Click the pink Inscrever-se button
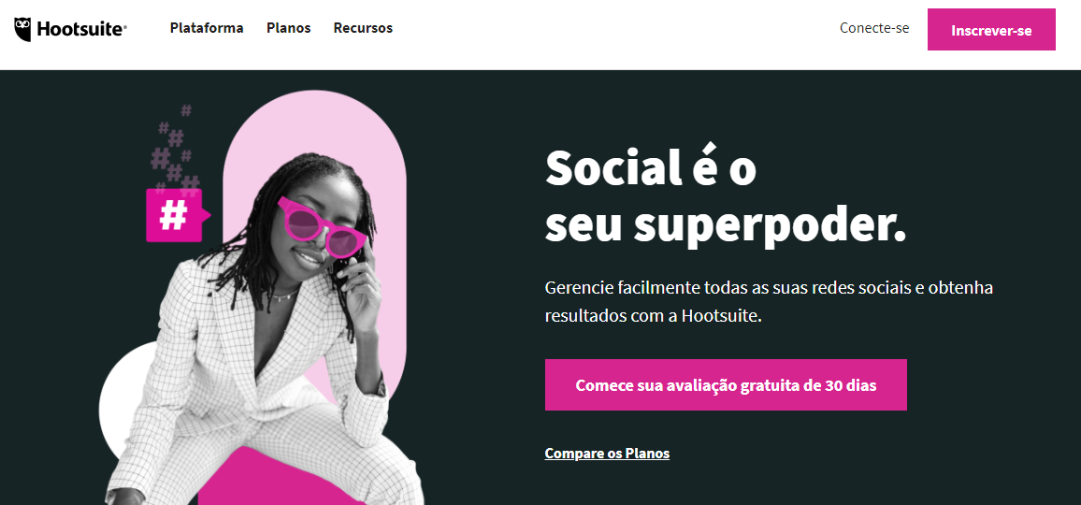The image size is (1081, 505). tap(991, 30)
